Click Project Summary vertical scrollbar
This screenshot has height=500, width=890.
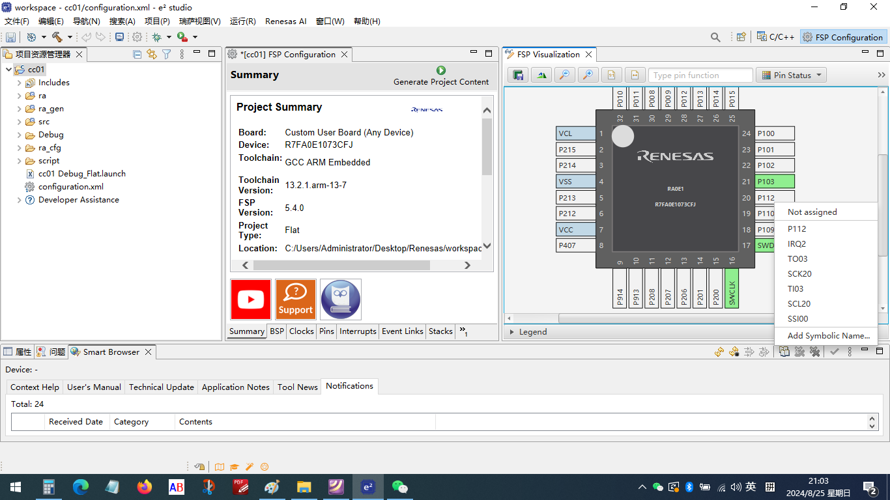click(487, 147)
